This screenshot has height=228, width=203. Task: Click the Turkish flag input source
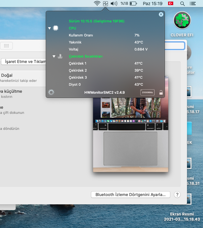(x=171, y=4)
